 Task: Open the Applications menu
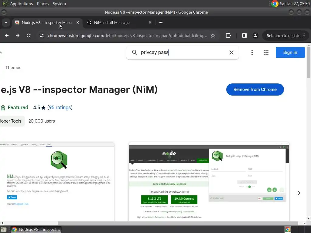(x=22, y=4)
